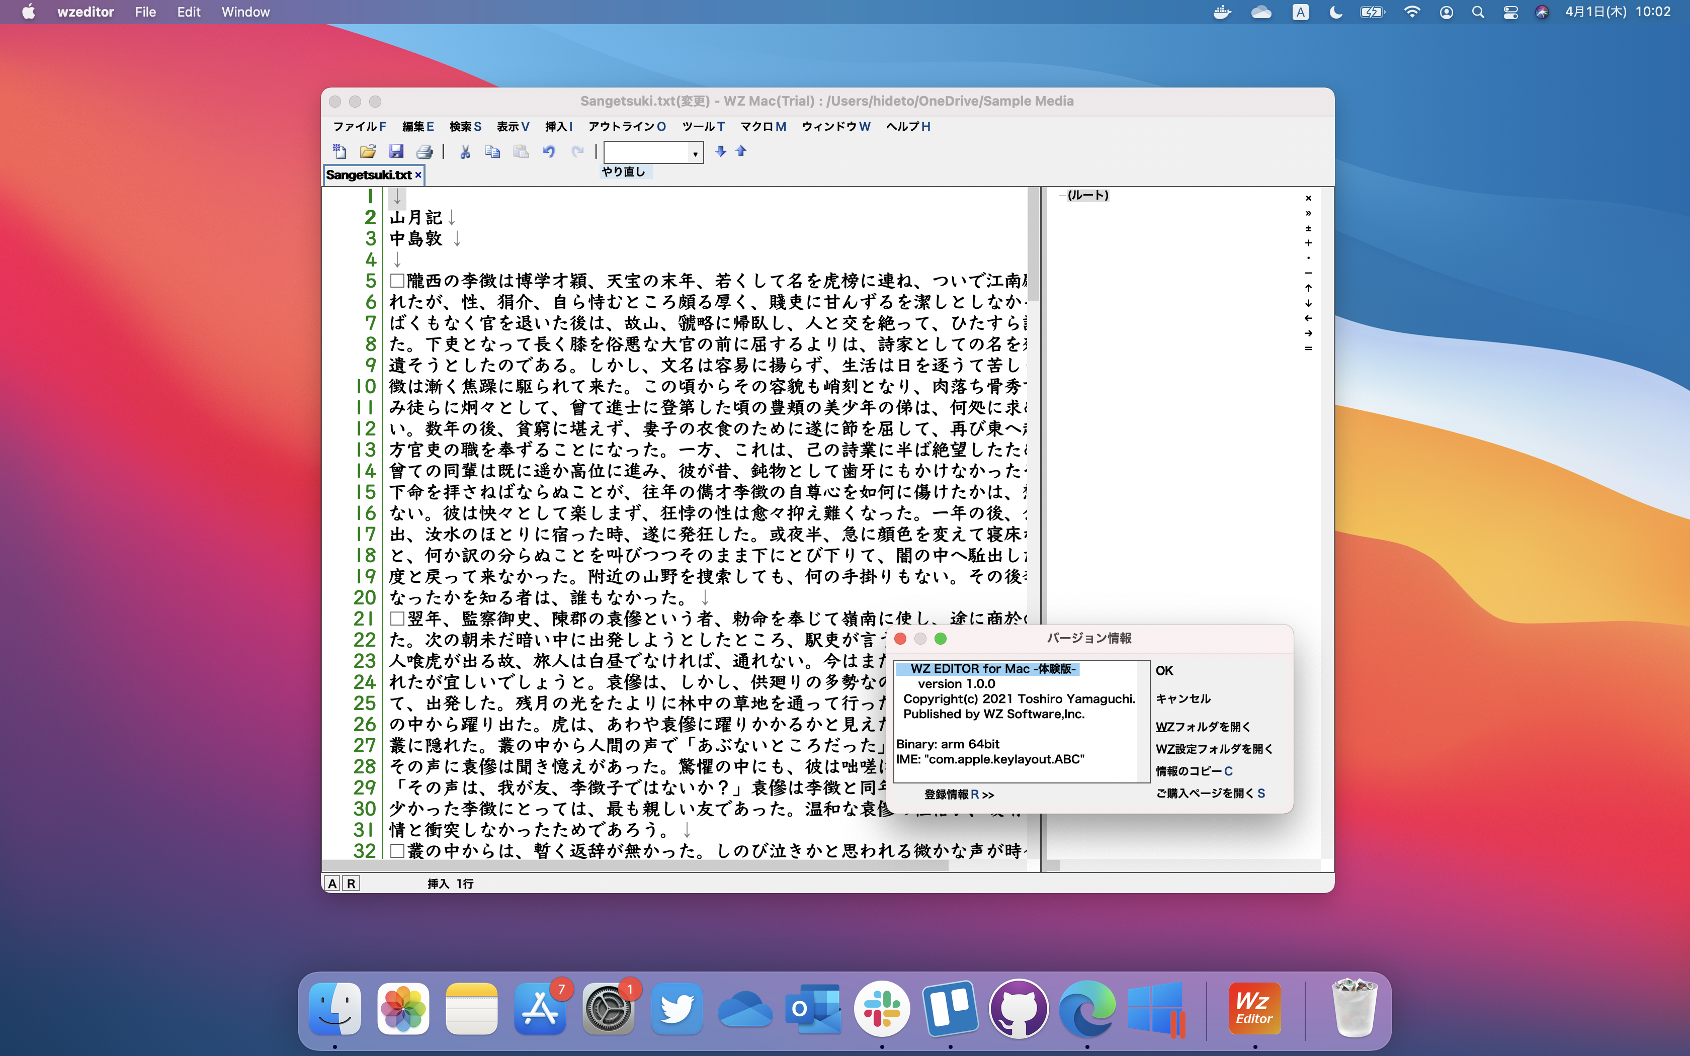Search downward with the down-arrow toolbar icon
The height and width of the screenshot is (1056, 1690).
pyautogui.click(x=721, y=151)
